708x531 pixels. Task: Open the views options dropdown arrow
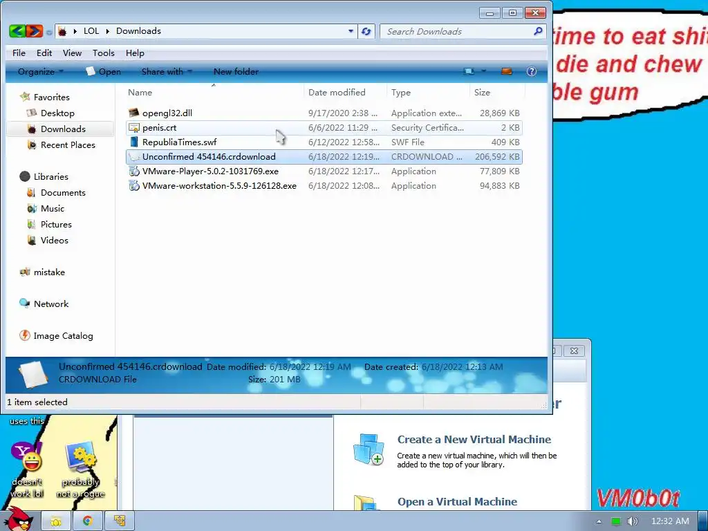tap(483, 71)
